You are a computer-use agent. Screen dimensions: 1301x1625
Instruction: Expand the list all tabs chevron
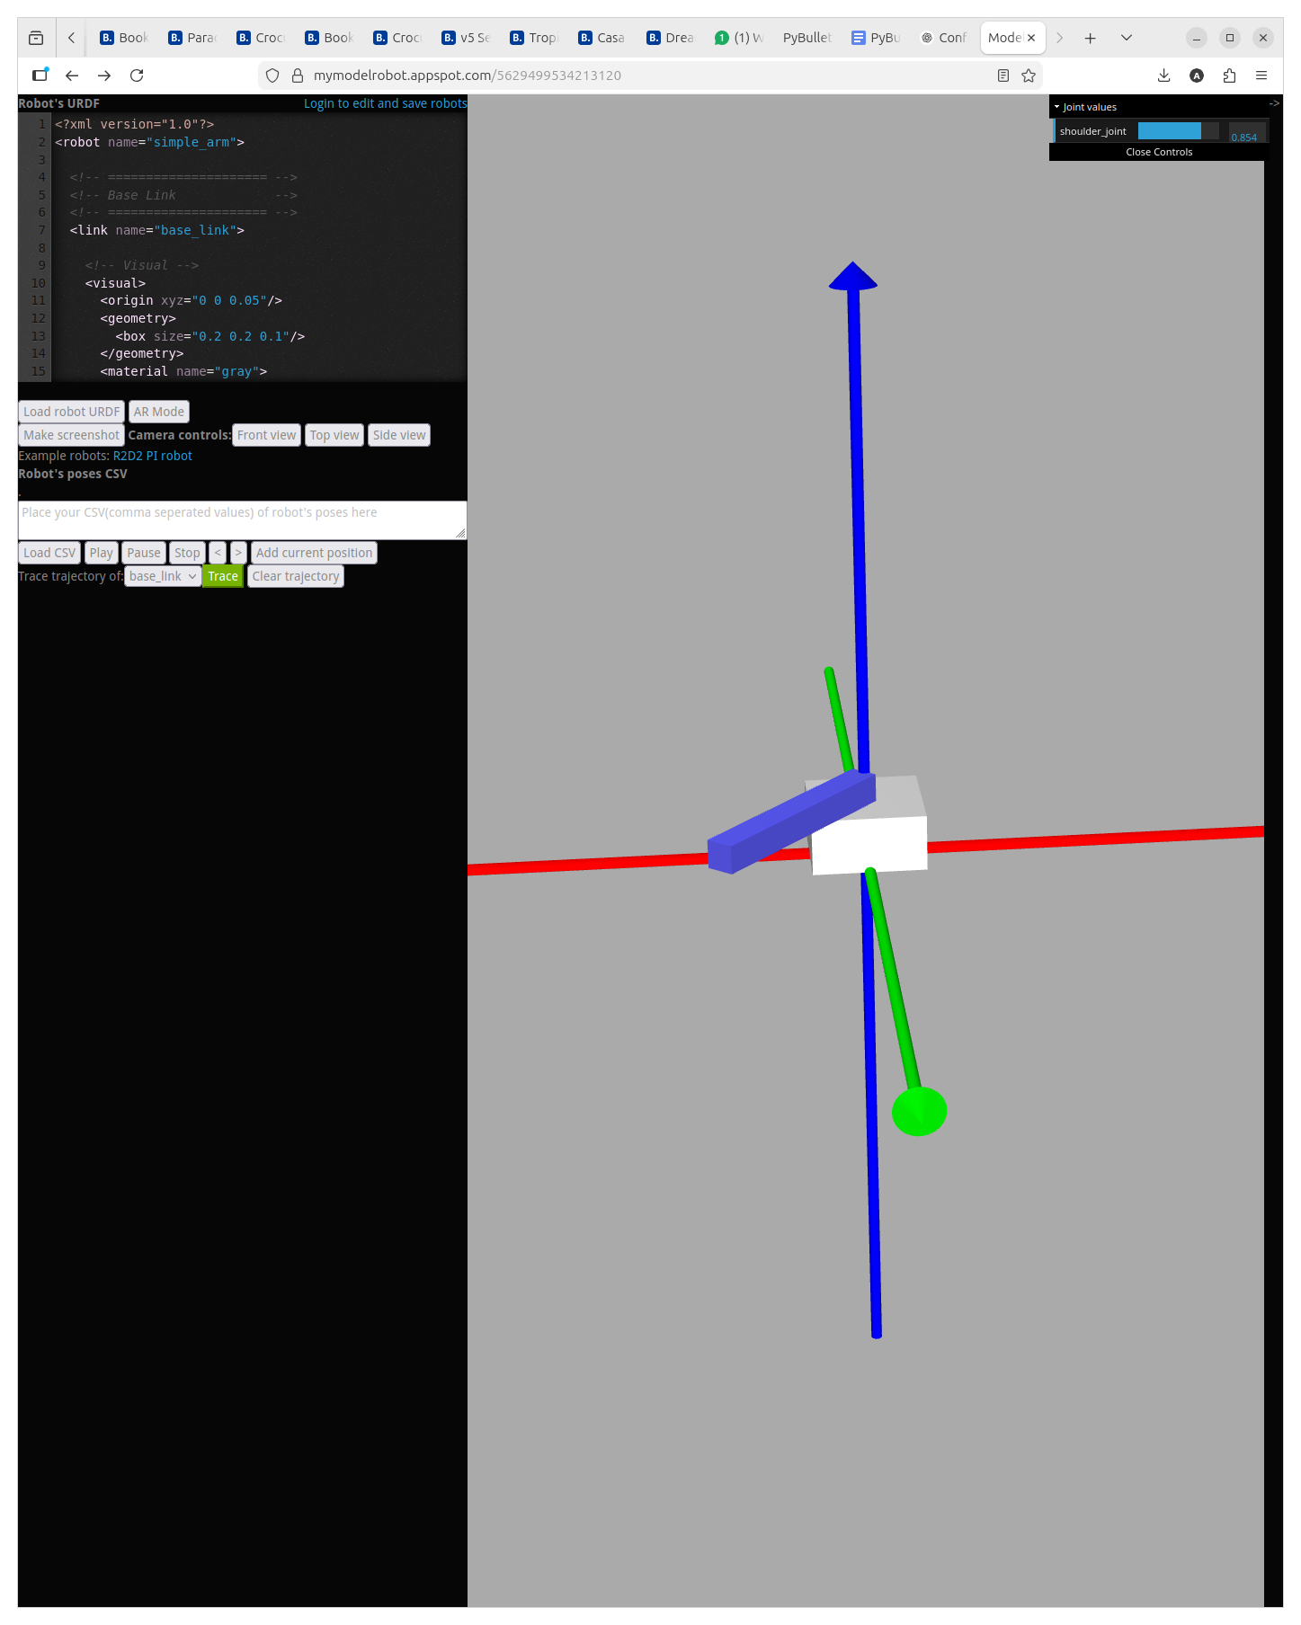pos(1126,38)
